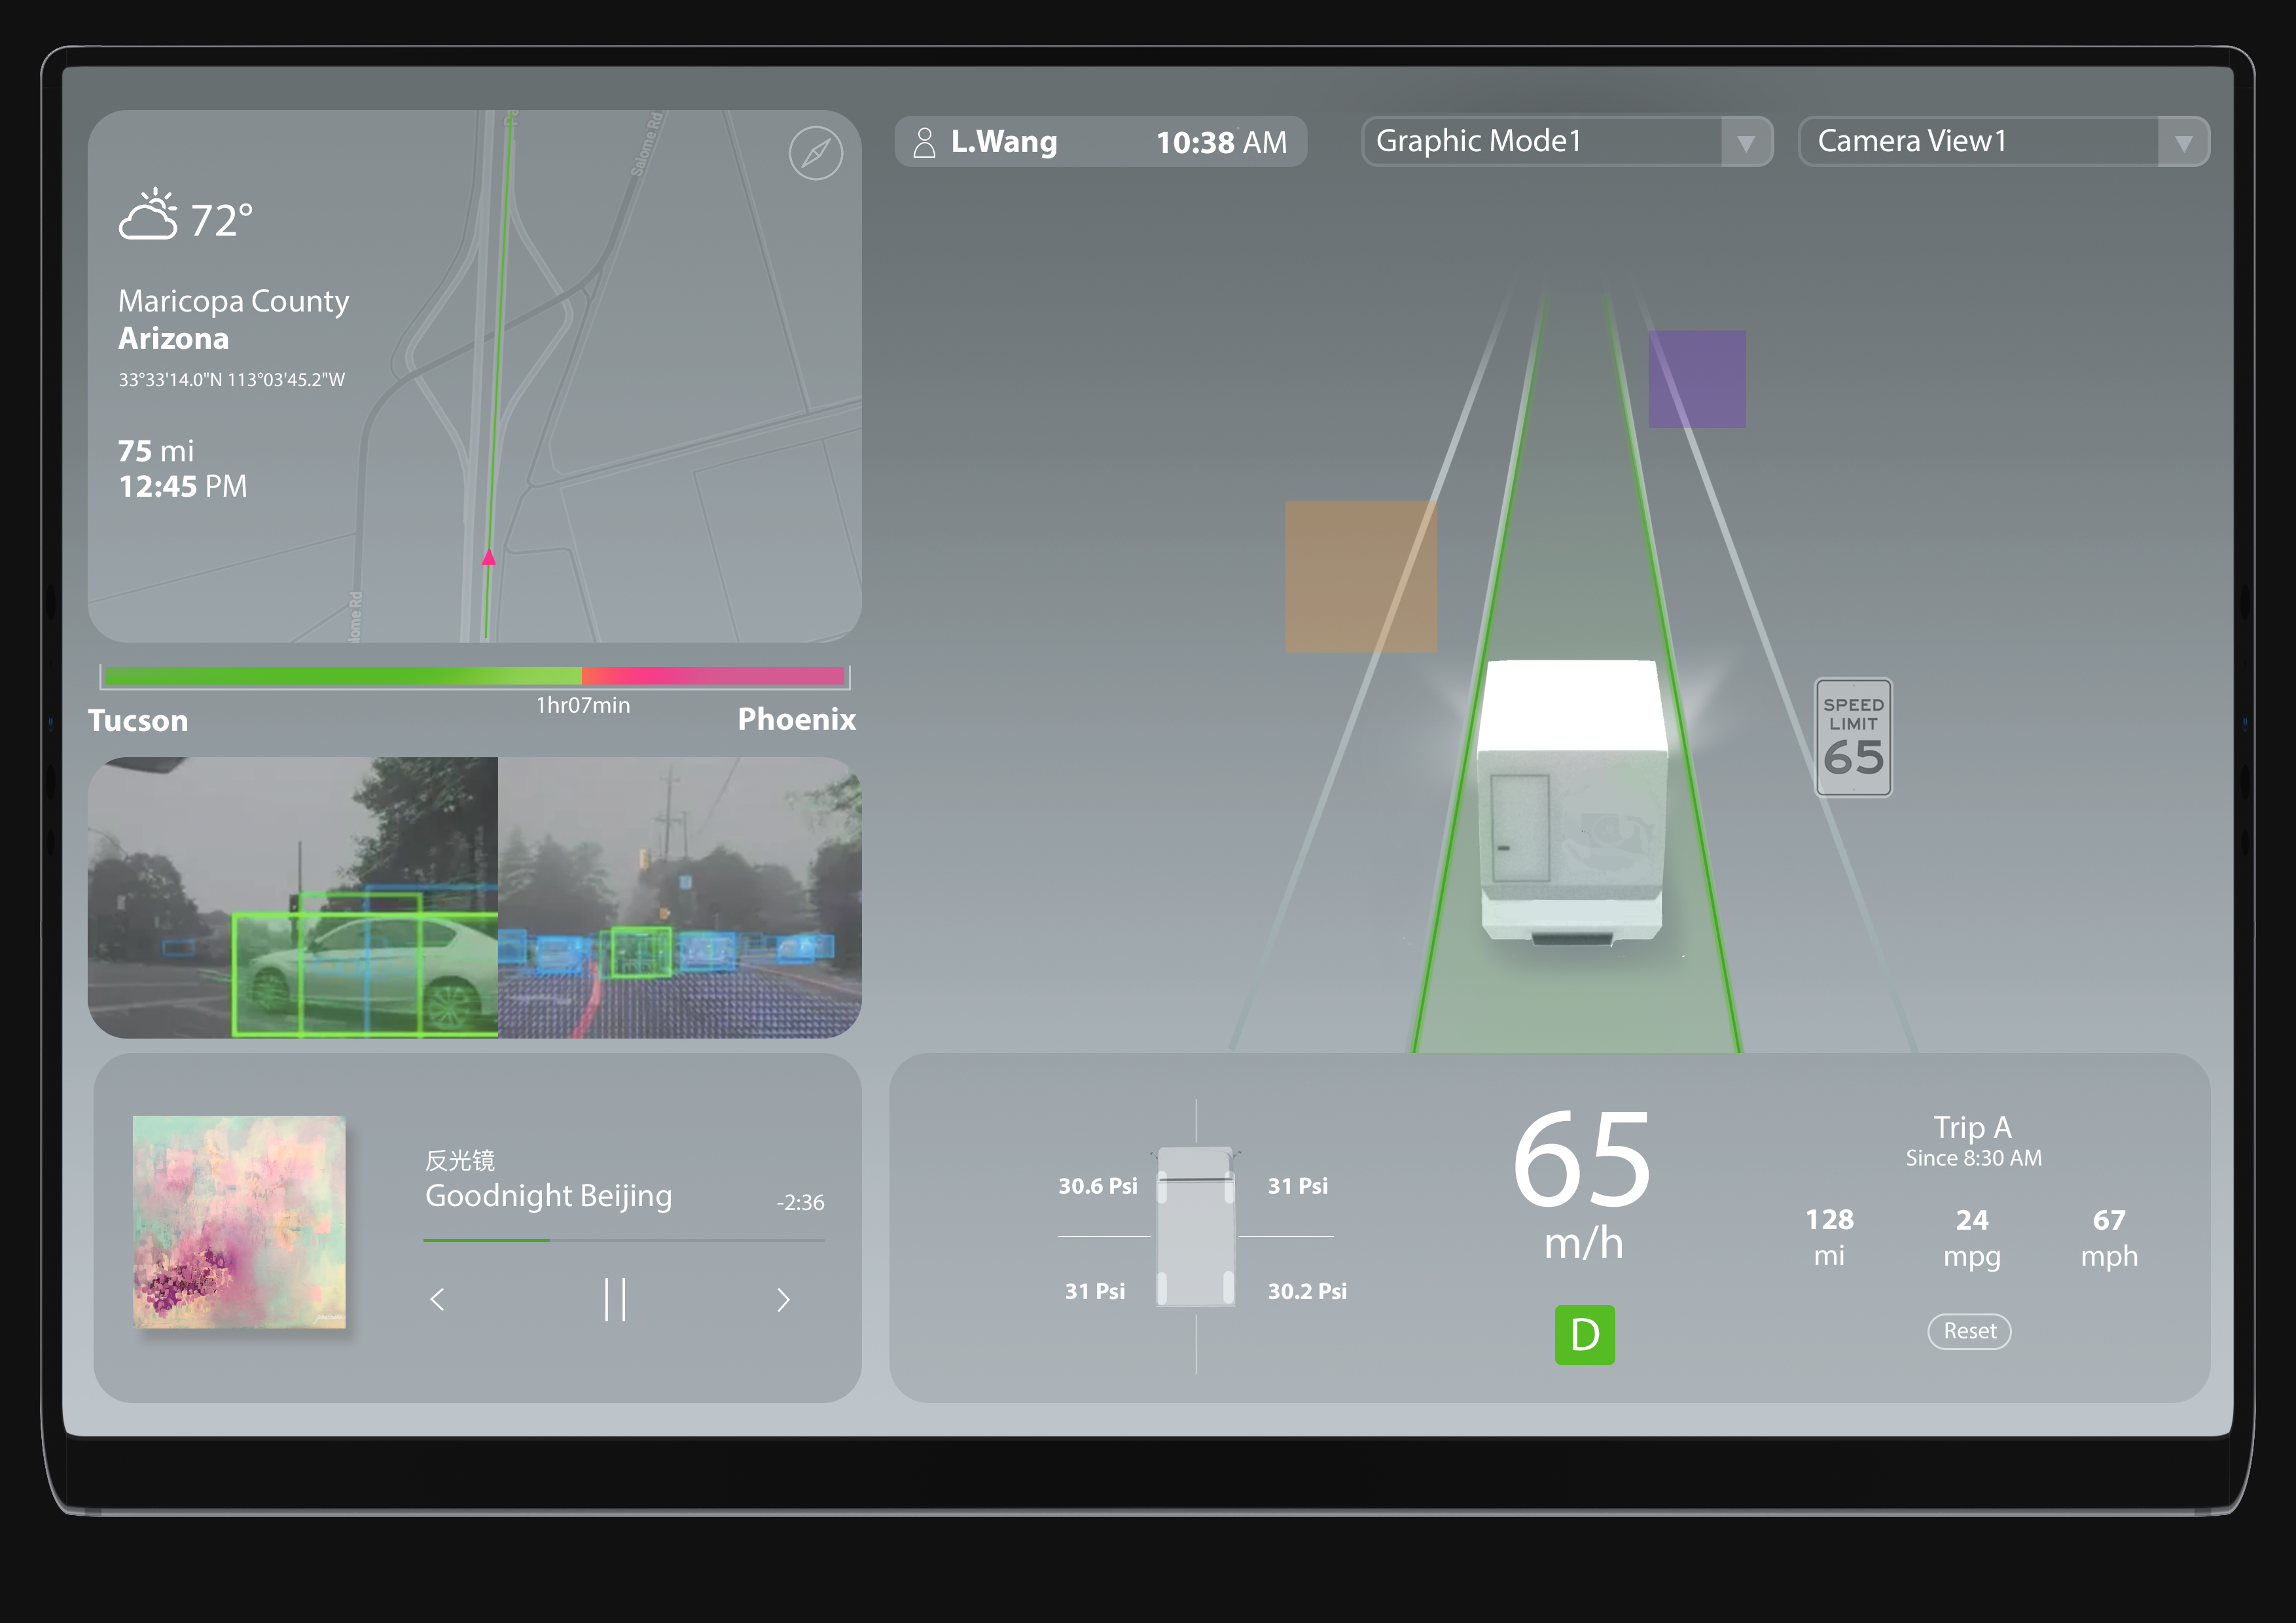Select the green D drive gear indicator
This screenshot has height=1623, width=2296.
click(x=1584, y=1334)
